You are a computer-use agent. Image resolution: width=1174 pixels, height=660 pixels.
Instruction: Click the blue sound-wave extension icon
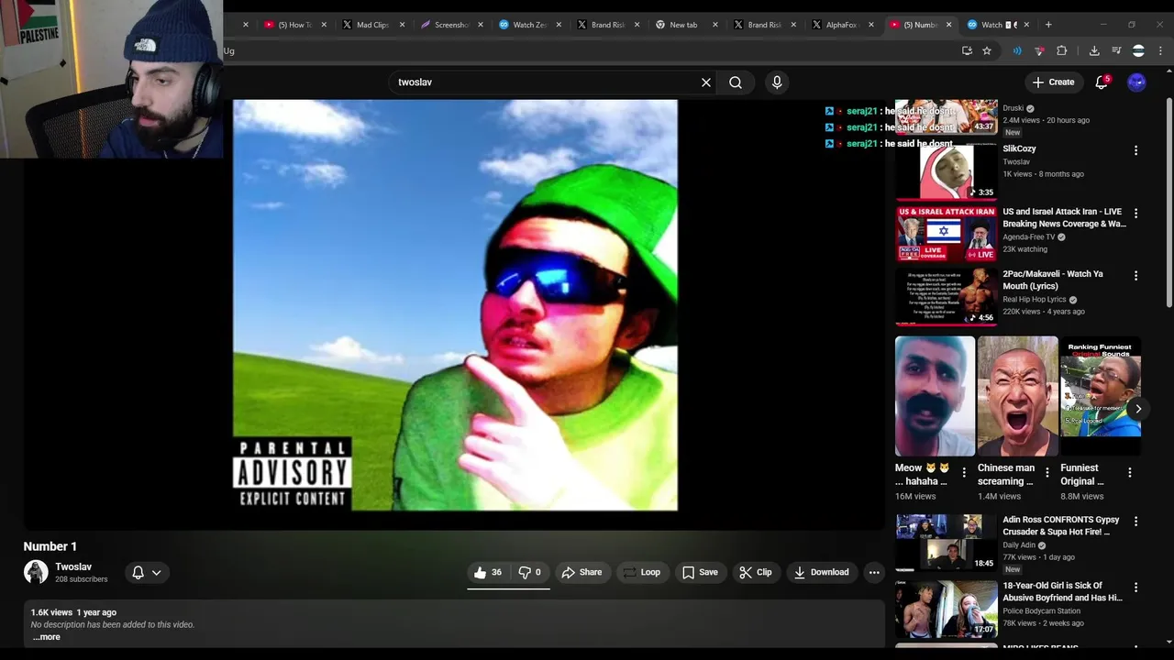1017,50
